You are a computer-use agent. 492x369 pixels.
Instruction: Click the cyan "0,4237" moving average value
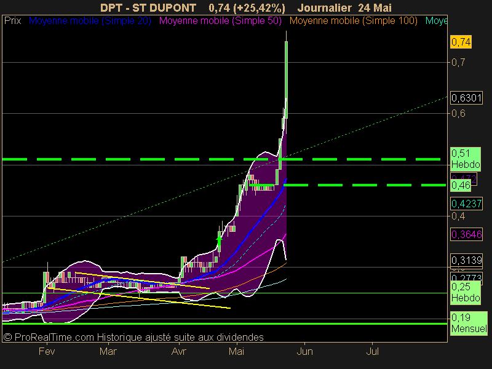click(466, 204)
